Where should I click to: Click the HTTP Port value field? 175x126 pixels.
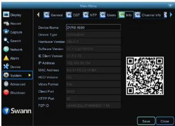pyautogui.click(x=93, y=99)
